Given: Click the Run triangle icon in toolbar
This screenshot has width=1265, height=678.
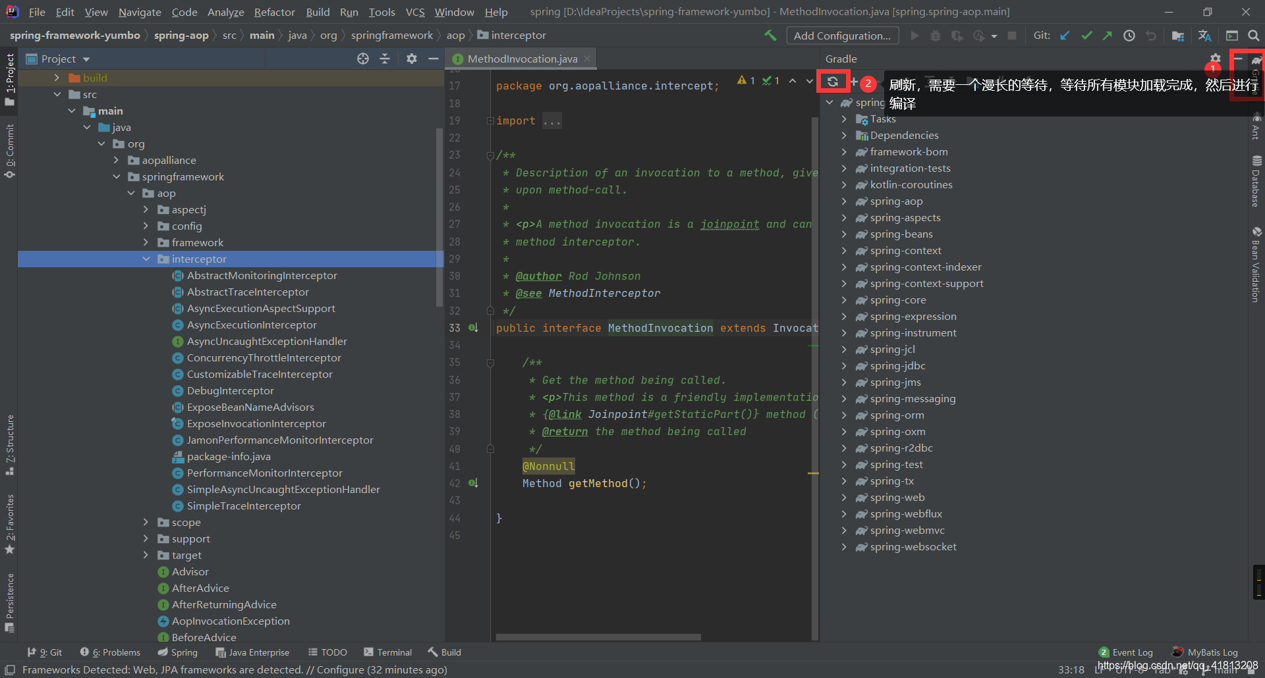Looking at the screenshot, I should (x=914, y=36).
